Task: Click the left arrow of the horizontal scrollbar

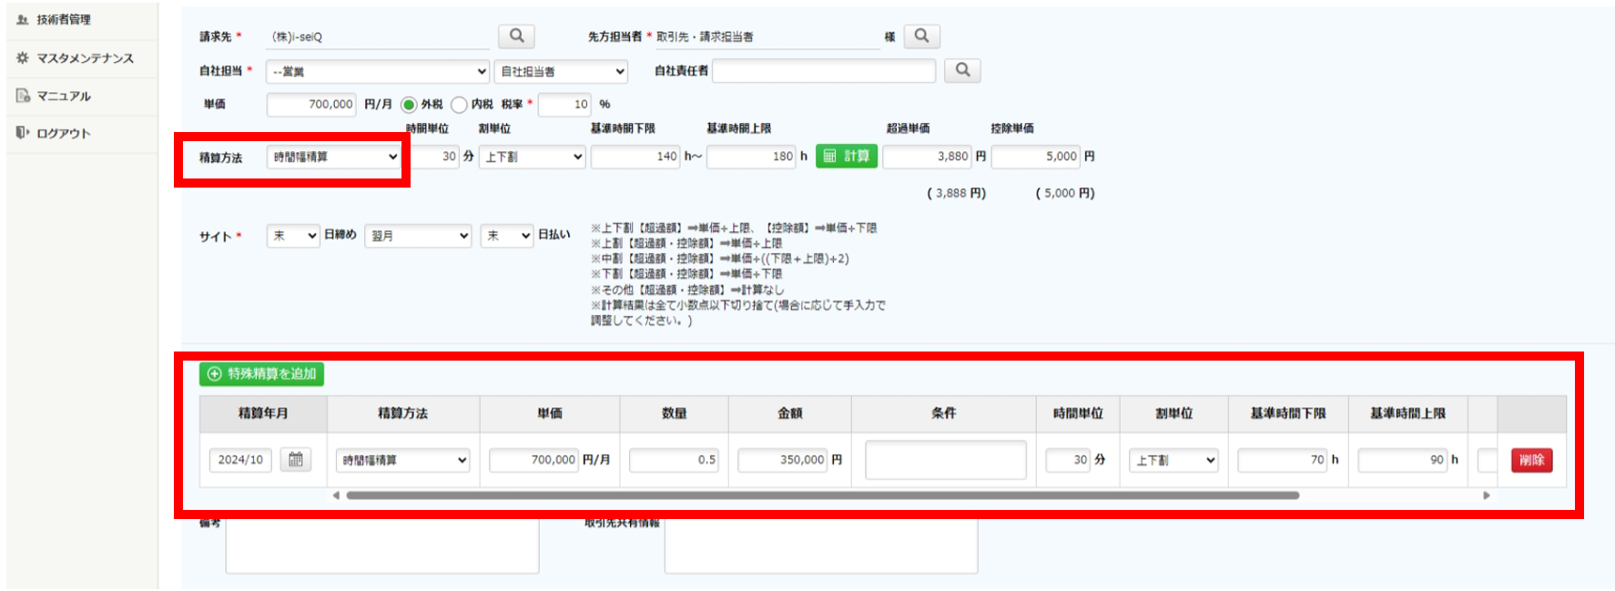Action: coord(336,495)
